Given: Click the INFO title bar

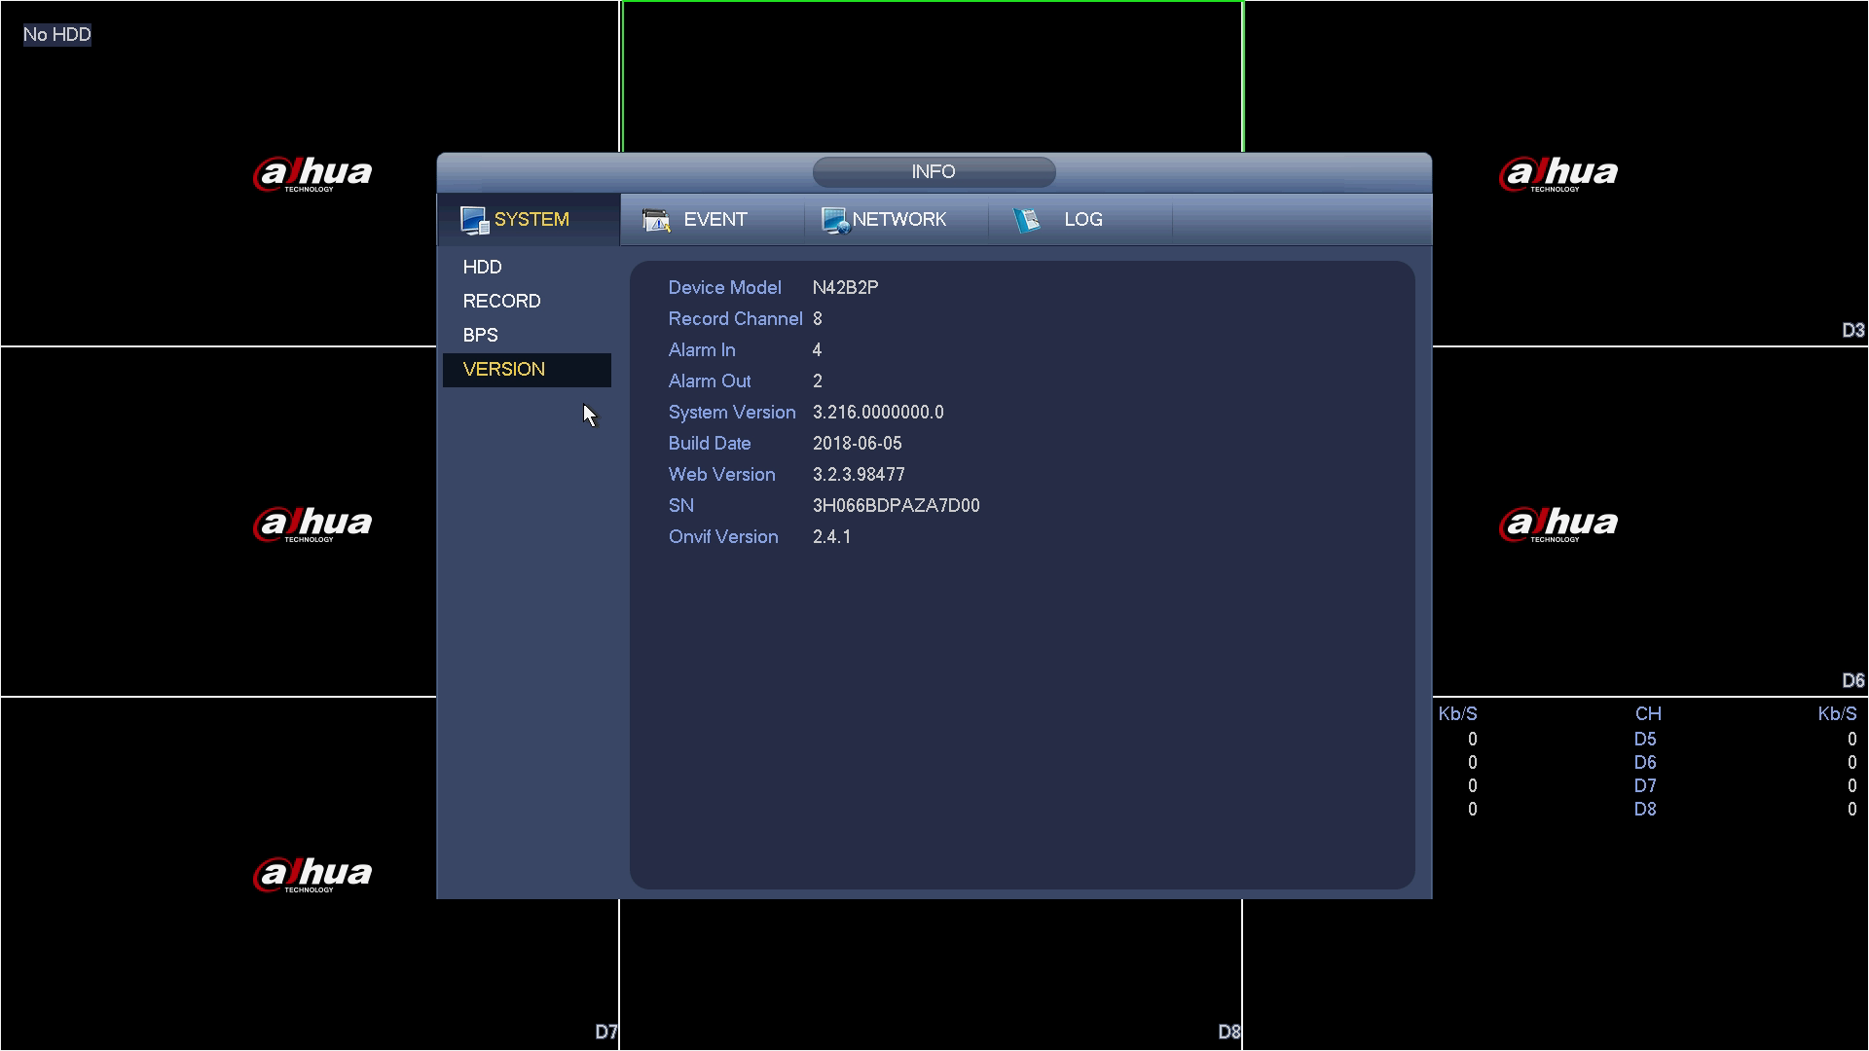Looking at the screenshot, I should (x=934, y=172).
